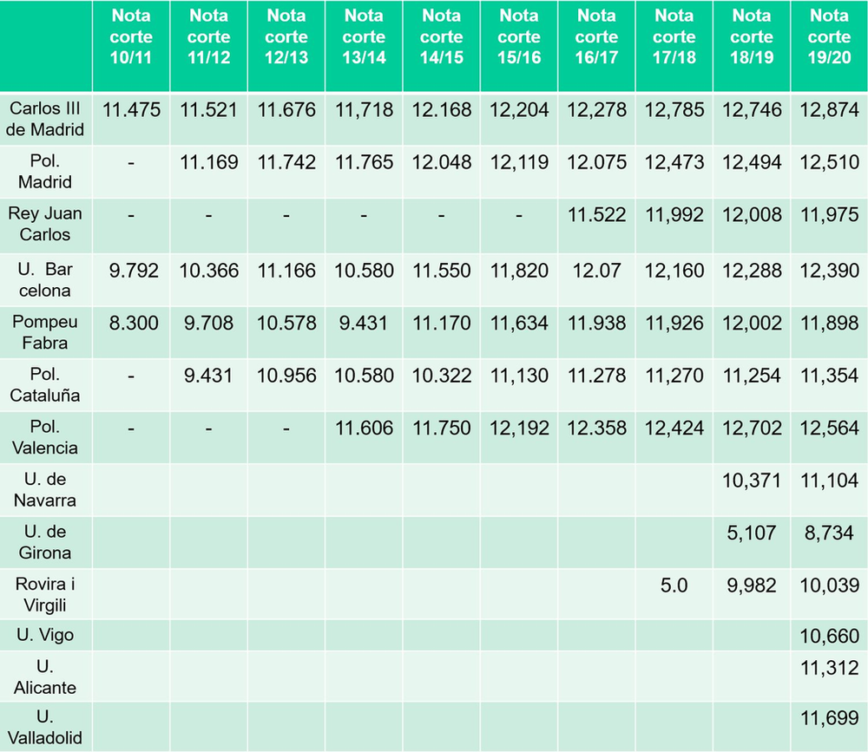This screenshot has width=868, height=752.
Task: Select cell value 12.048 for Pol. Madrid
Action: (x=441, y=163)
